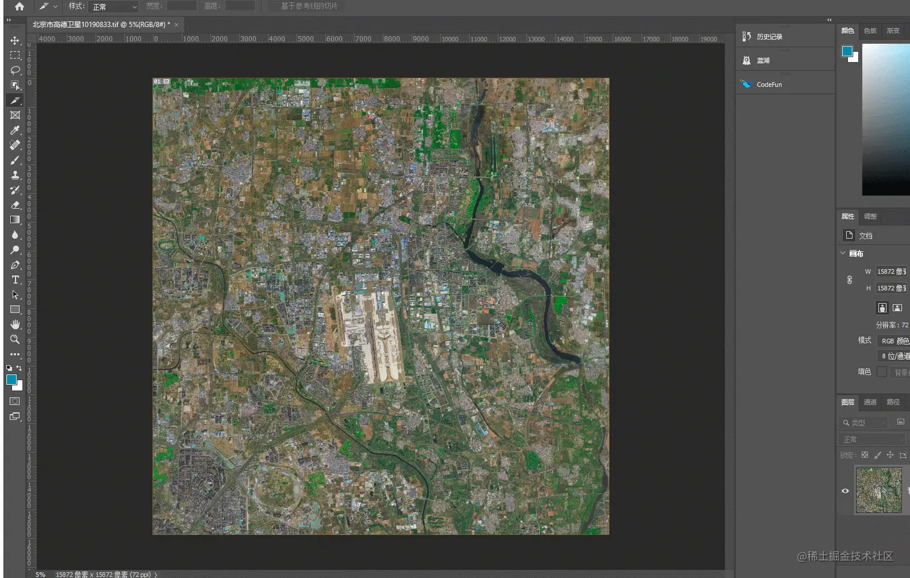The width and height of the screenshot is (910, 578).
Task: Select the Clone Stamp tool
Action: [x=15, y=175]
